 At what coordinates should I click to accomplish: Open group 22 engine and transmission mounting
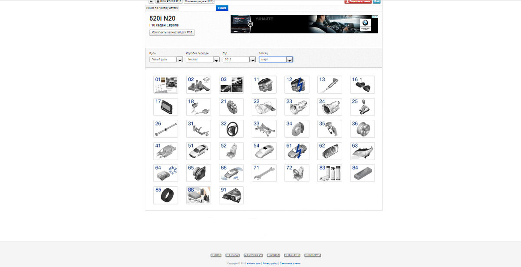pos(264,107)
